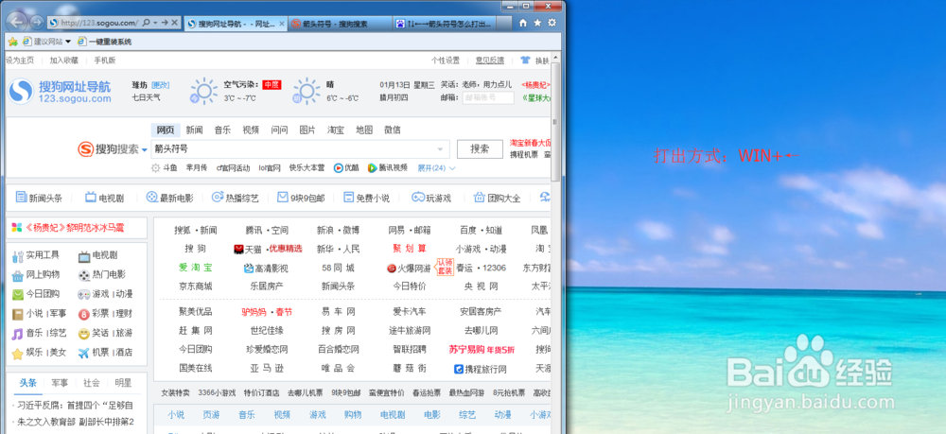This screenshot has width=946, height=434.
Task: Switch to the 箭头符号怎么打出 Baidu tab
Action: click(445, 24)
